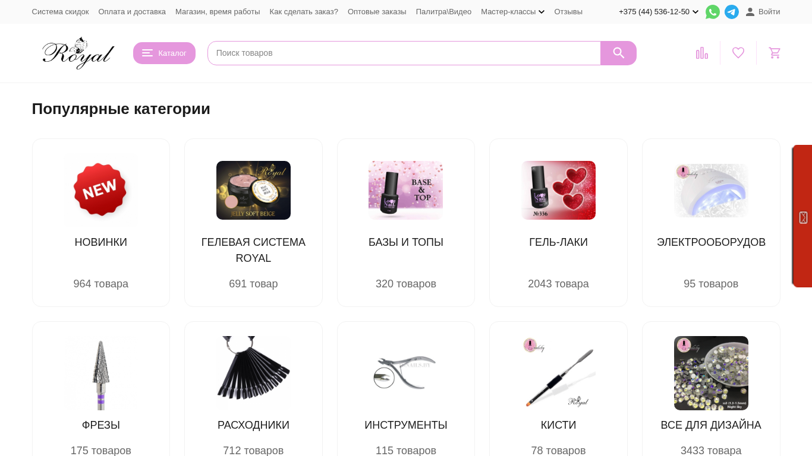Open the ГЕЛЬ-ЛАКИ category card
Image resolution: width=812 pixels, height=456 pixels.
pyautogui.click(x=558, y=223)
